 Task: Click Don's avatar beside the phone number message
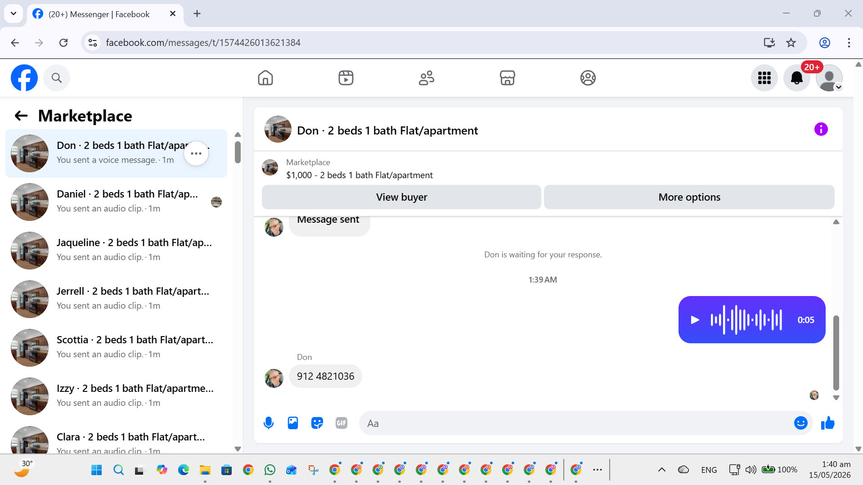(x=274, y=378)
